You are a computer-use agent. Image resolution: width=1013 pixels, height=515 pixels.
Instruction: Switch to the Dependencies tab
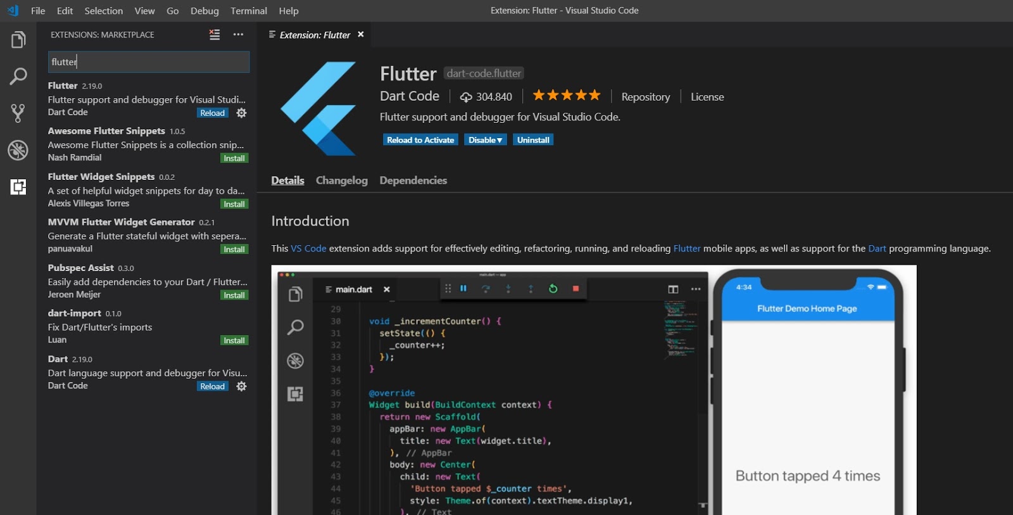coord(413,181)
